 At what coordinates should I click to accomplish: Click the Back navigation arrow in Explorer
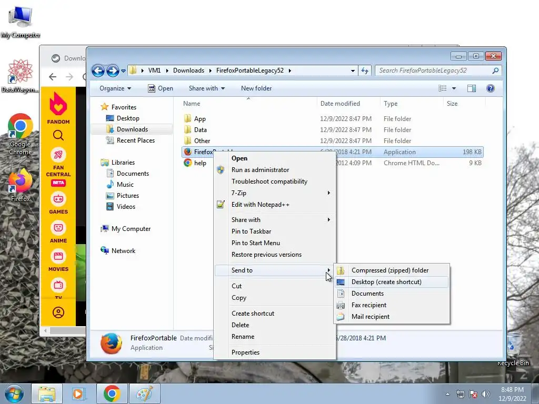(x=98, y=71)
